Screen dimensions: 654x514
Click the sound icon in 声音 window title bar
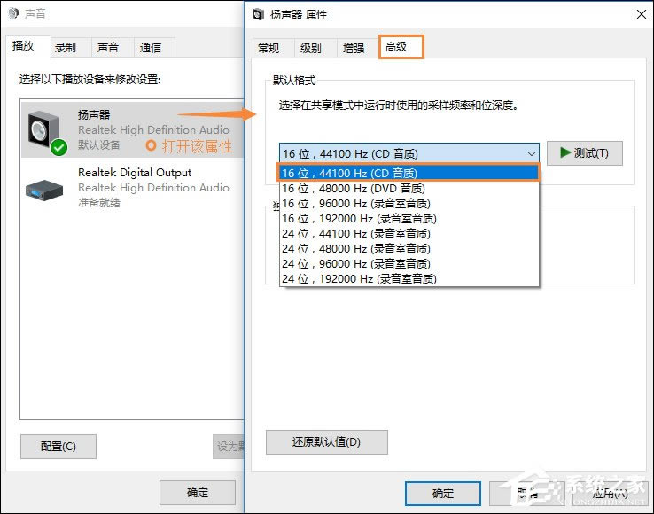[13, 13]
